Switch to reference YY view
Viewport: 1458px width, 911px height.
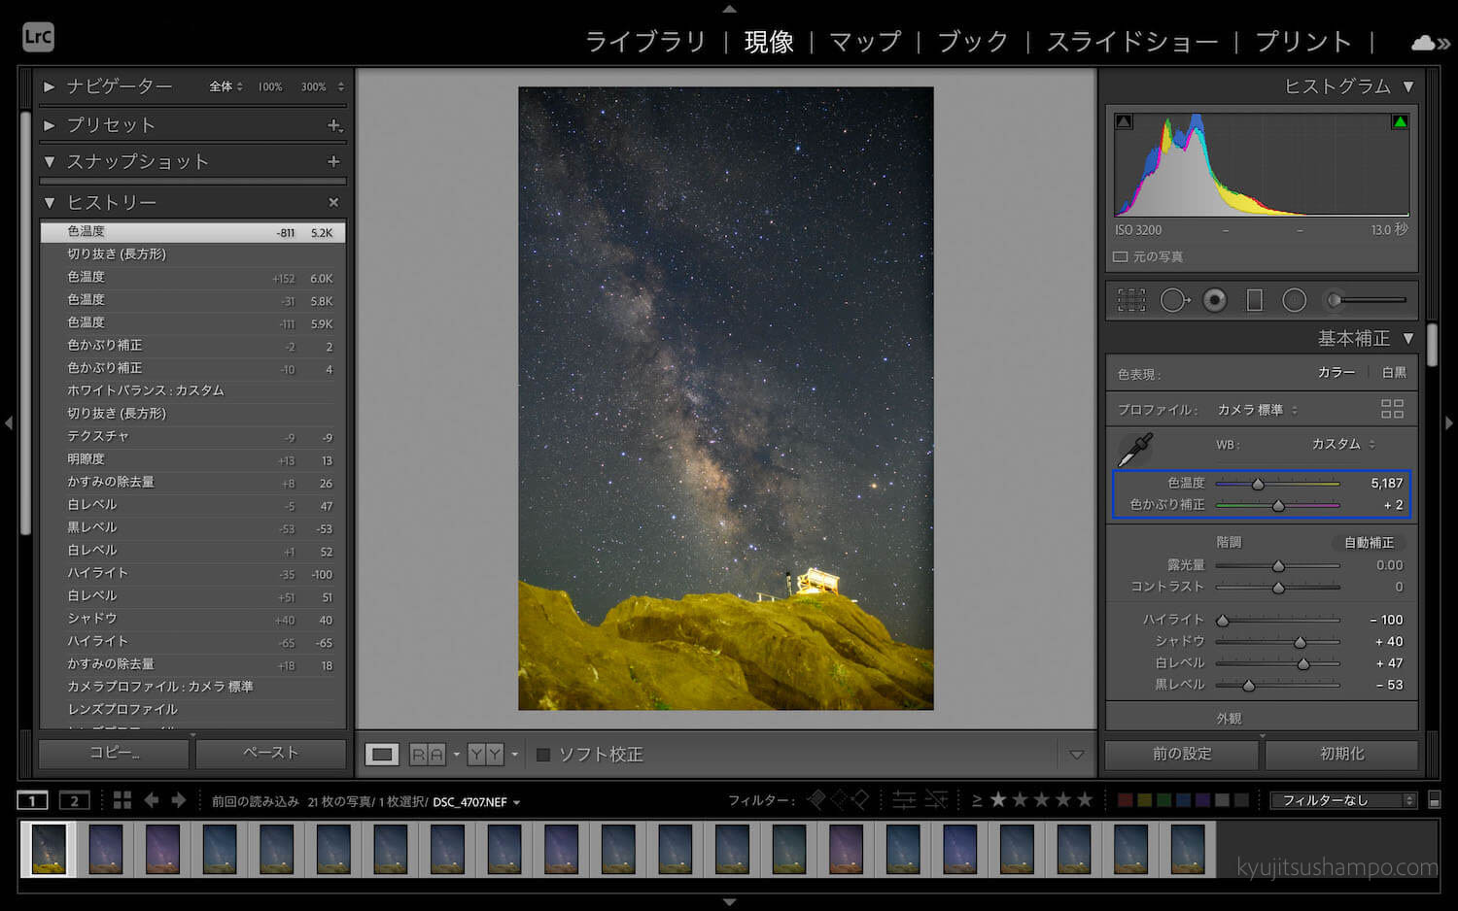tap(485, 755)
